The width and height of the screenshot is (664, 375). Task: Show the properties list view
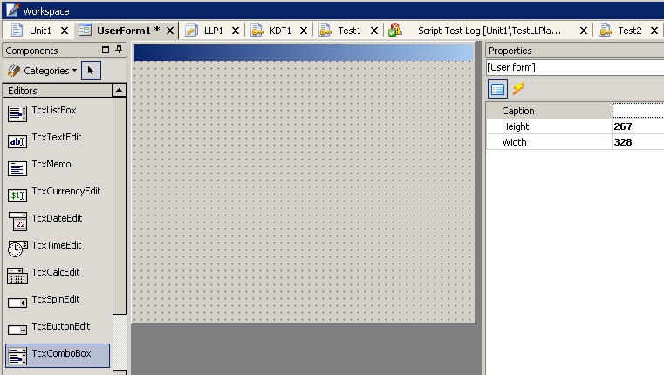tap(497, 88)
